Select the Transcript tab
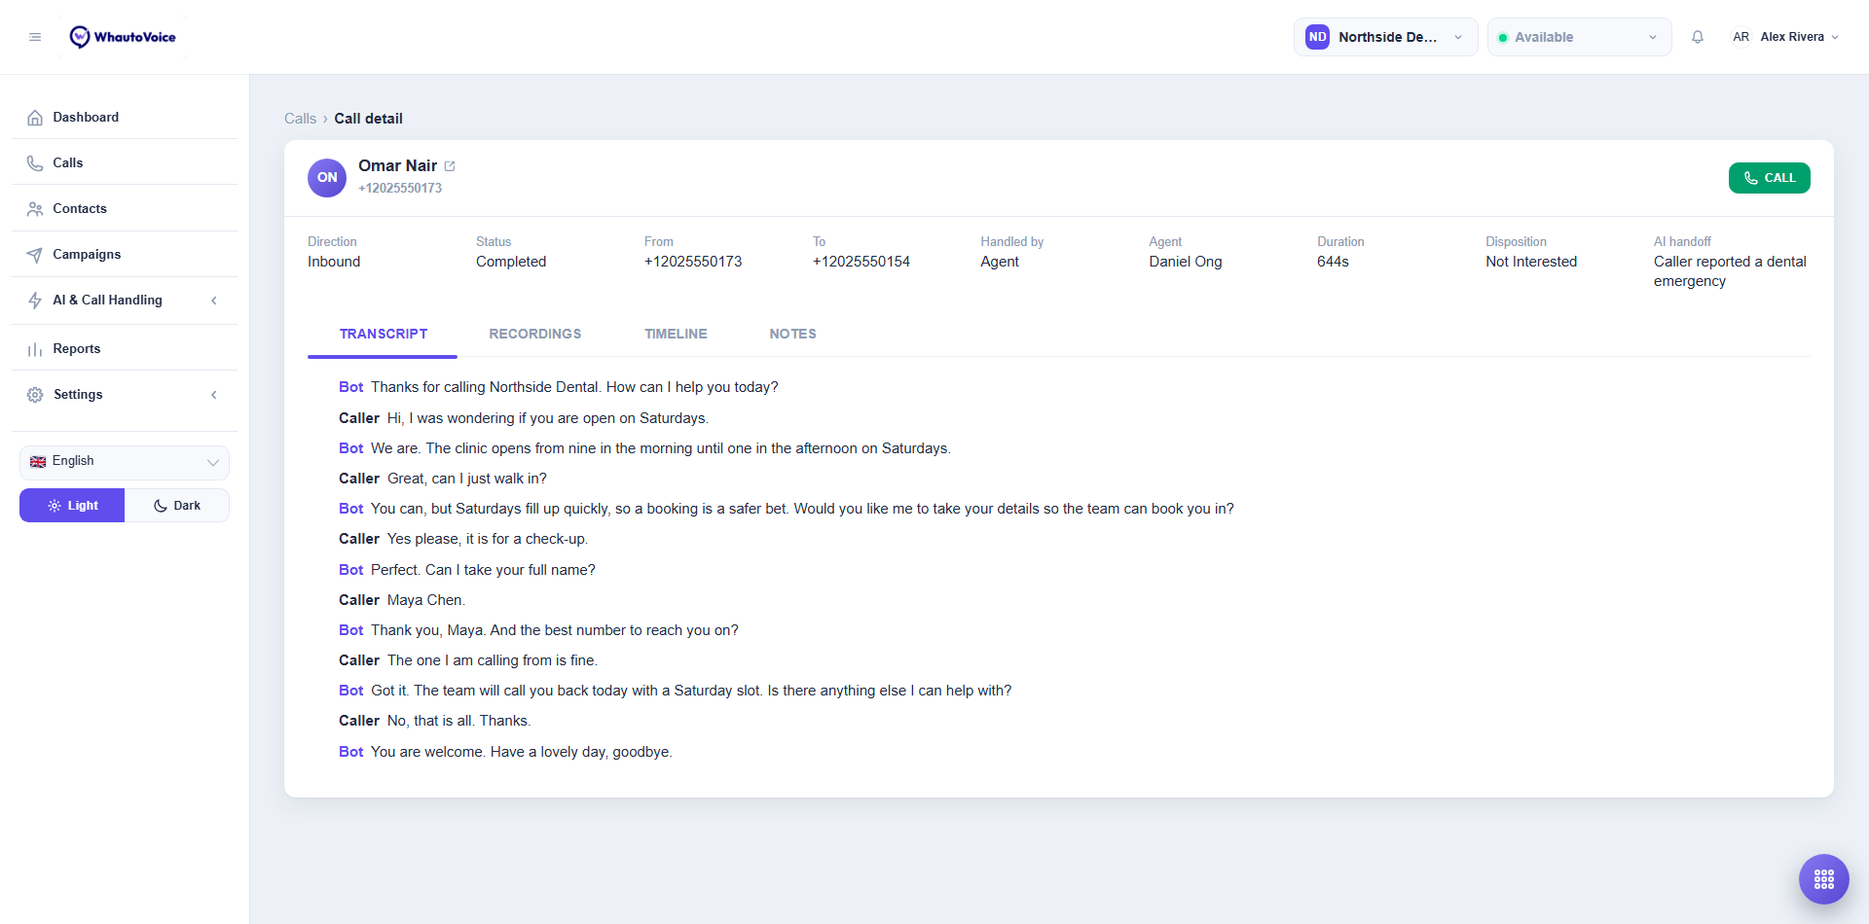Screen dimensions: 1869x924 coord(383,335)
